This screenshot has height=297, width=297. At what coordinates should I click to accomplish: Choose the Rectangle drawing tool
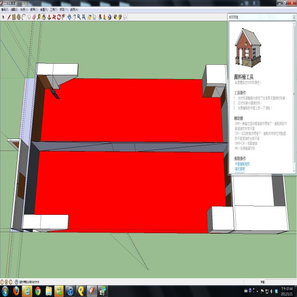point(13,17)
